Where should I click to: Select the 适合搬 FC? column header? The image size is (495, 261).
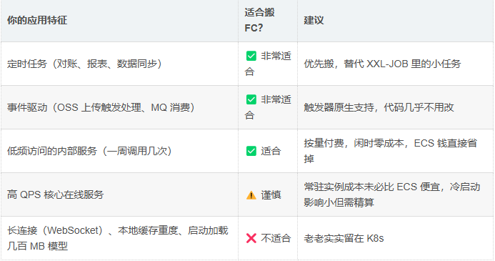coord(268,21)
